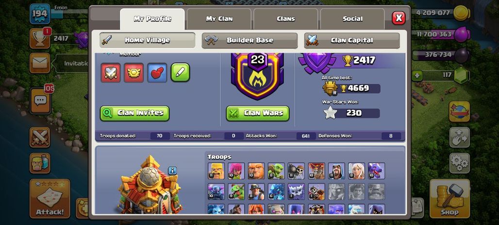499x225 pixels.
Task: Switch to the My Clan tab
Action: (219, 19)
